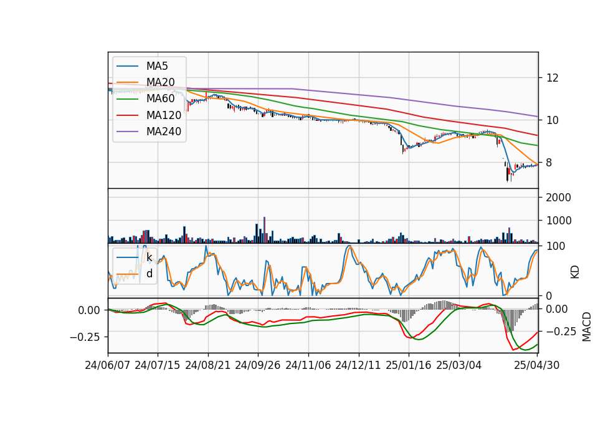Click the d legend label in KD panel
Screen dimensions: 598x430
pyautogui.click(x=149, y=274)
